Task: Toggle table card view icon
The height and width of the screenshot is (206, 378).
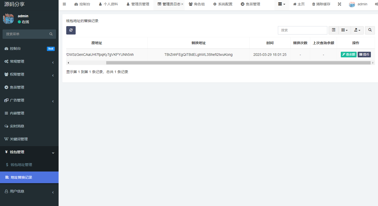Action: click(333, 30)
